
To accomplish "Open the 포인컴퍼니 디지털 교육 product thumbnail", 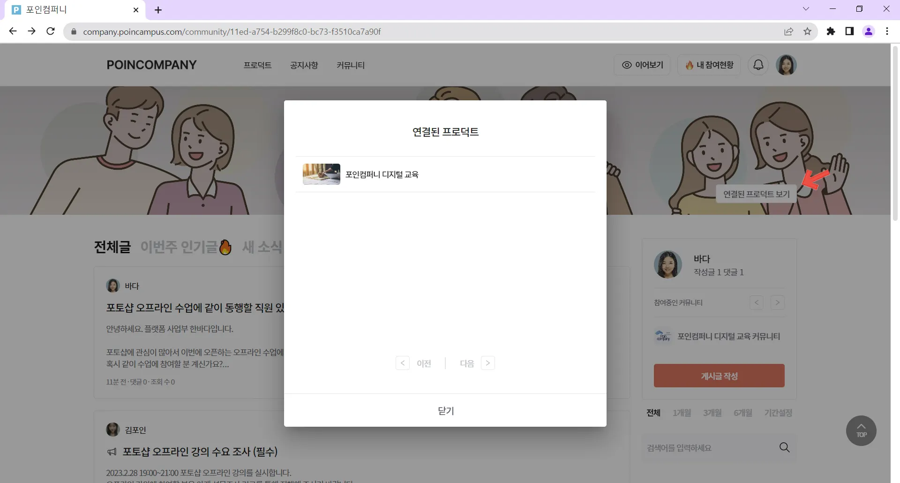I will click(x=322, y=174).
